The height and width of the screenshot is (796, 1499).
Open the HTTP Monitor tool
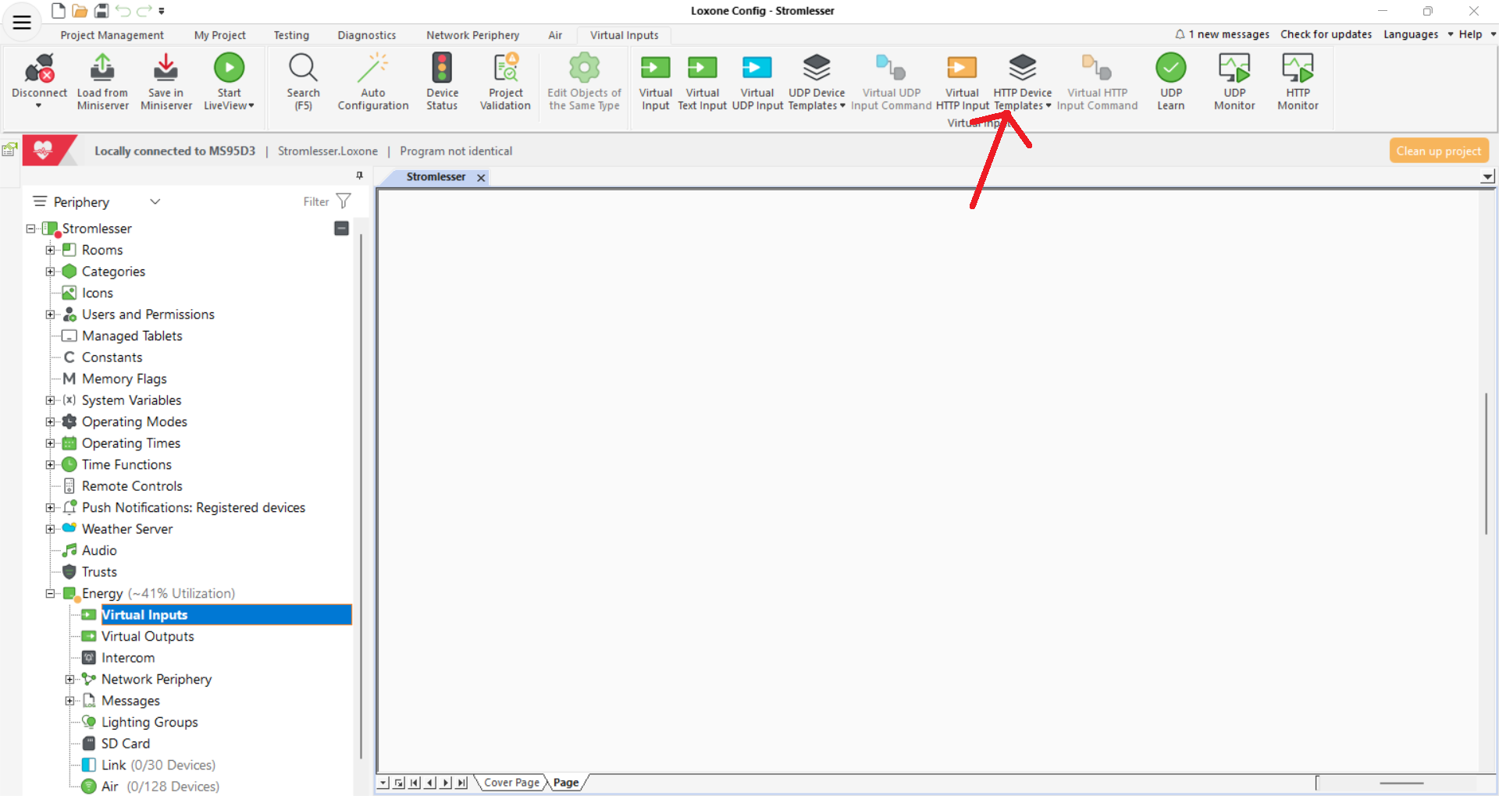point(1296,80)
